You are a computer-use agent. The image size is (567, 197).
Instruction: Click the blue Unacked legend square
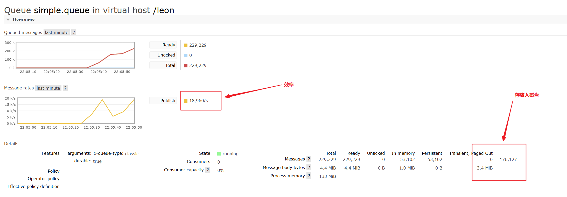point(186,55)
